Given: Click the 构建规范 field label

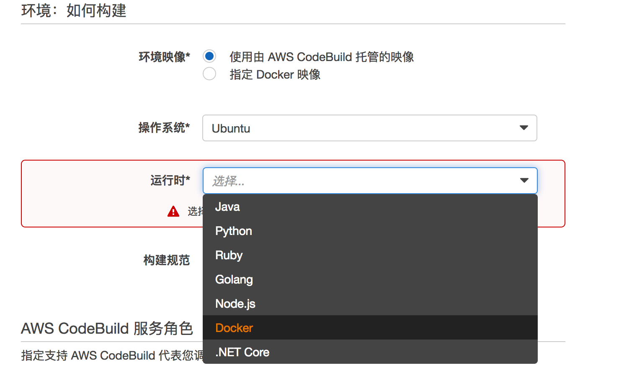Looking at the screenshot, I should tap(167, 260).
